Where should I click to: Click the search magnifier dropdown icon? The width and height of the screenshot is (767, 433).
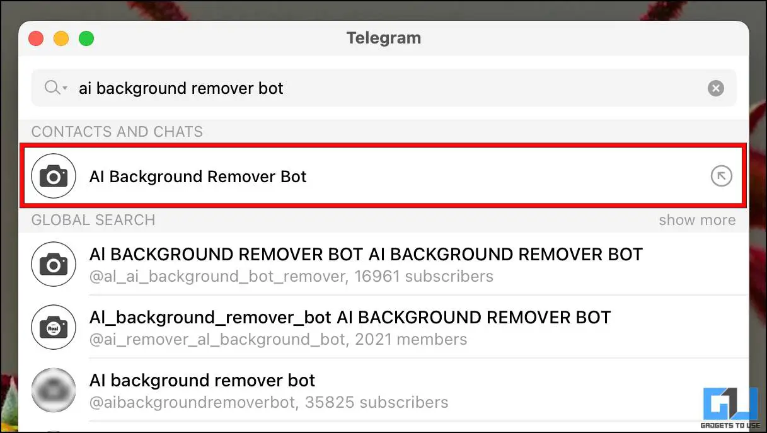pyautogui.click(x=55, y=88)
